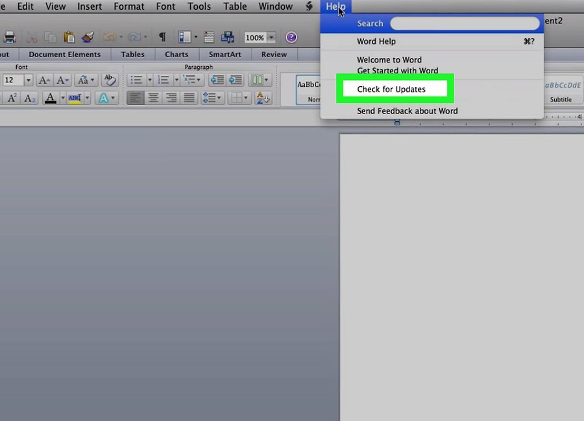
Task: Click the Sort A-Z icon
Action: [263, 98]
